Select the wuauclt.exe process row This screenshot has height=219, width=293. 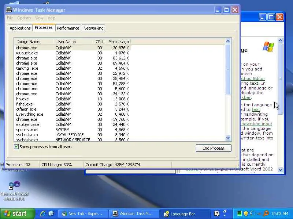tap(73, 53)
